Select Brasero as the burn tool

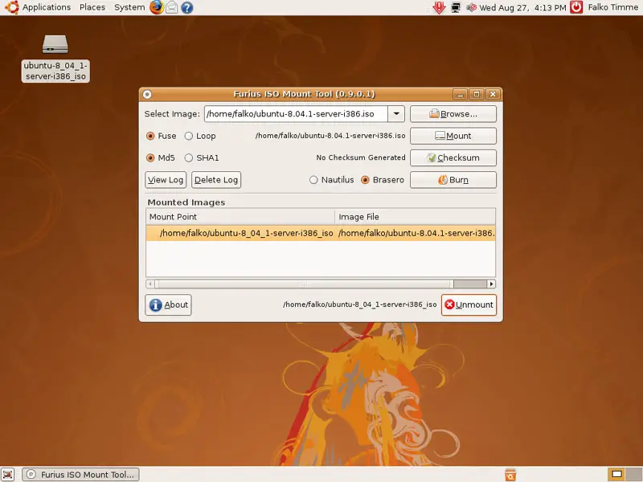pyautogui.click(x=383, y=180)
